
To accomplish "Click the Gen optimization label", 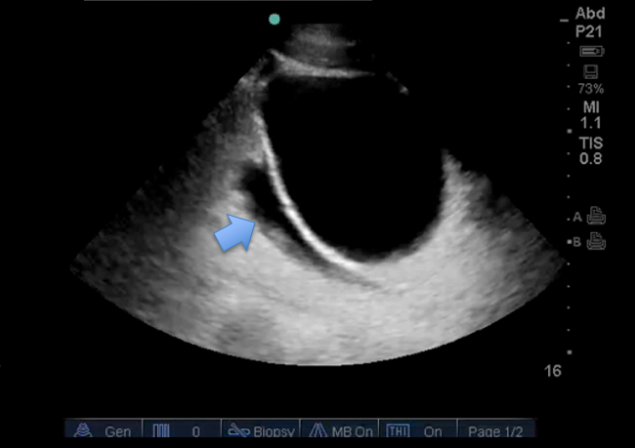I will 117,430.
